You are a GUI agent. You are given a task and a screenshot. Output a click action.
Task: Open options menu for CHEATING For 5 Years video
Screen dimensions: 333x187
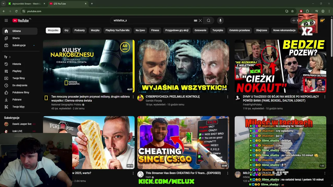pyautogui.click(x=228, y=173)
